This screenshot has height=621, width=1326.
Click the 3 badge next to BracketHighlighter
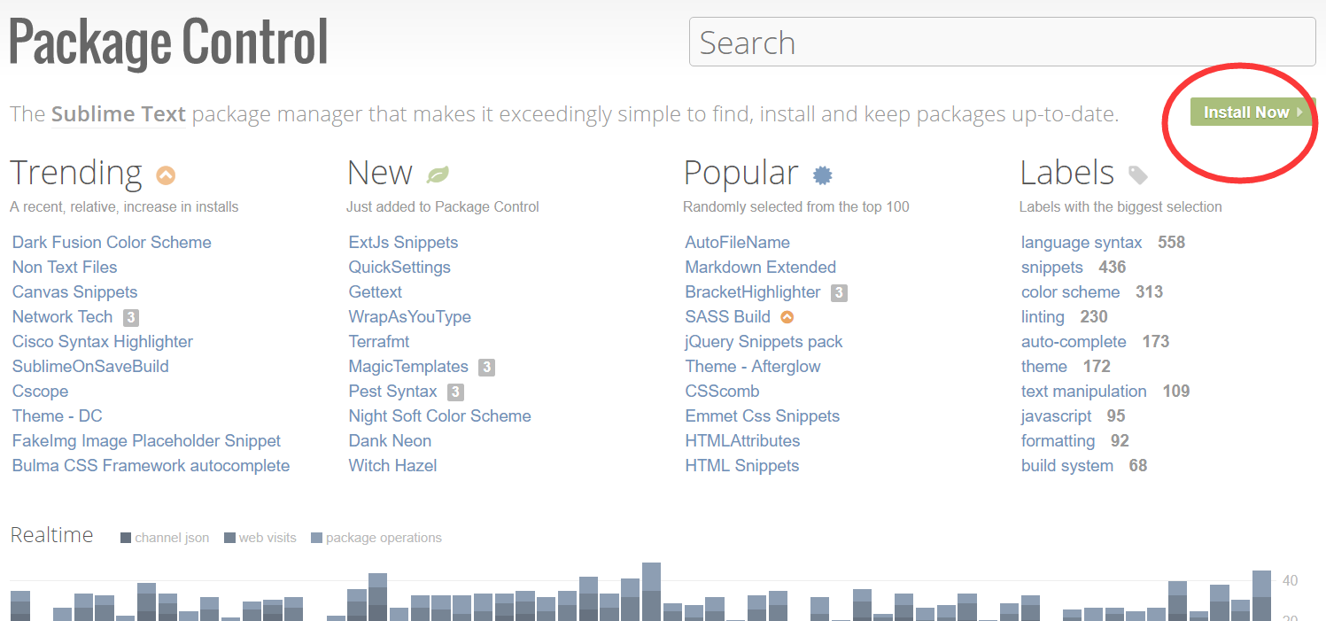pos(839,292)
